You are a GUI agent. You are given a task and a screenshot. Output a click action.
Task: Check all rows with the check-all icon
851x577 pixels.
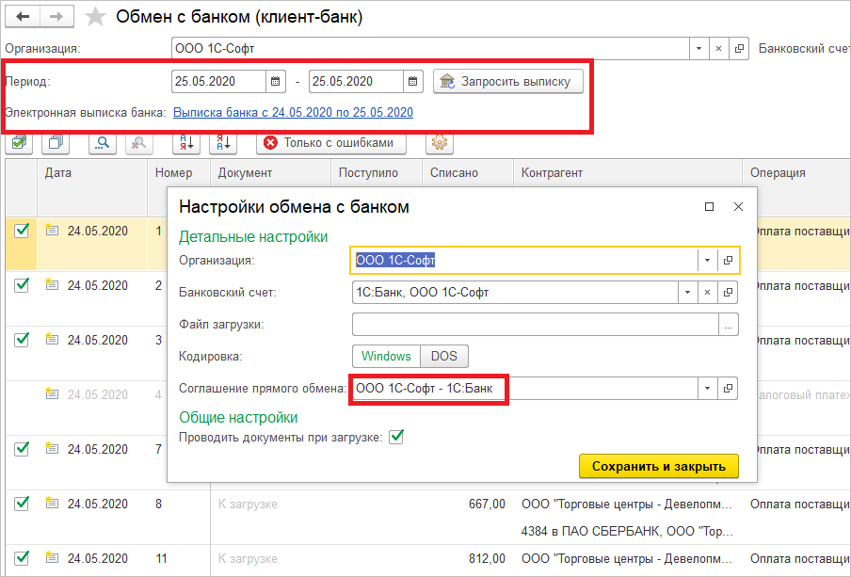[x=19, y=143]
